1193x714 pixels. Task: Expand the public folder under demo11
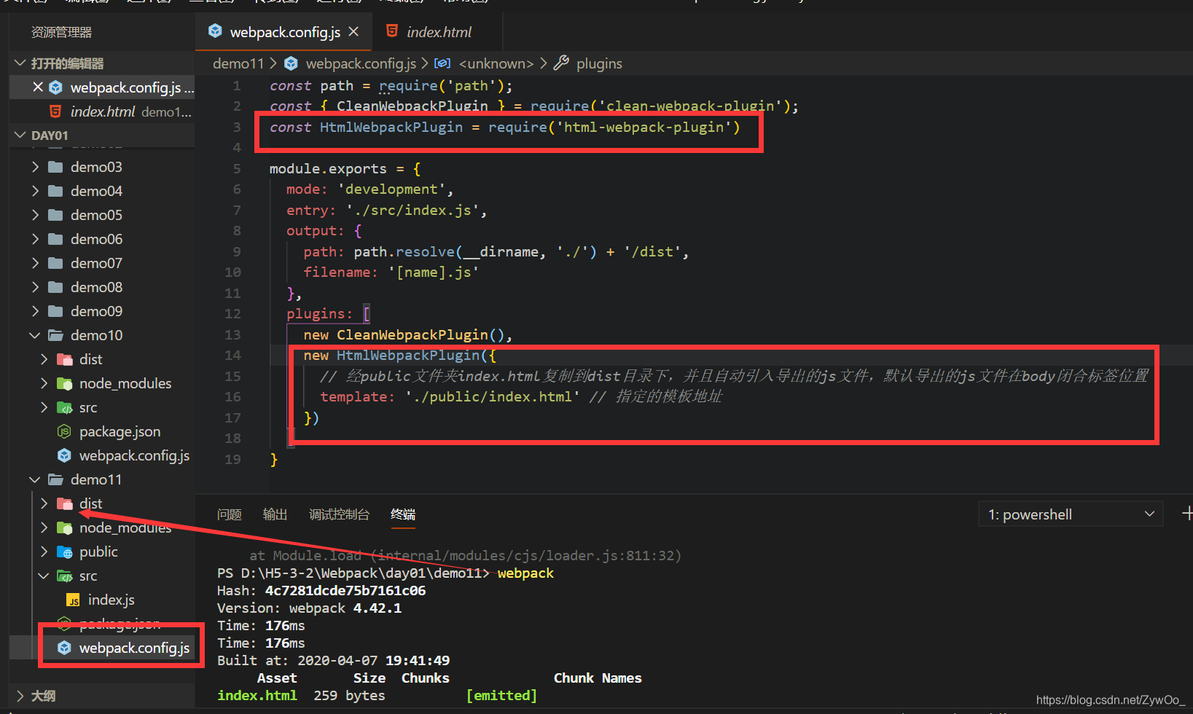pyautogui.click(x=44, y=552)
